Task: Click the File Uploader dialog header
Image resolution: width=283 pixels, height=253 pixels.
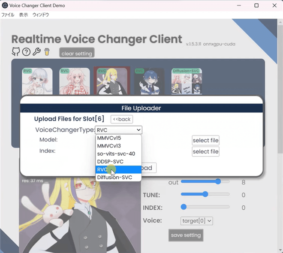Action: (x=141, y=108)
